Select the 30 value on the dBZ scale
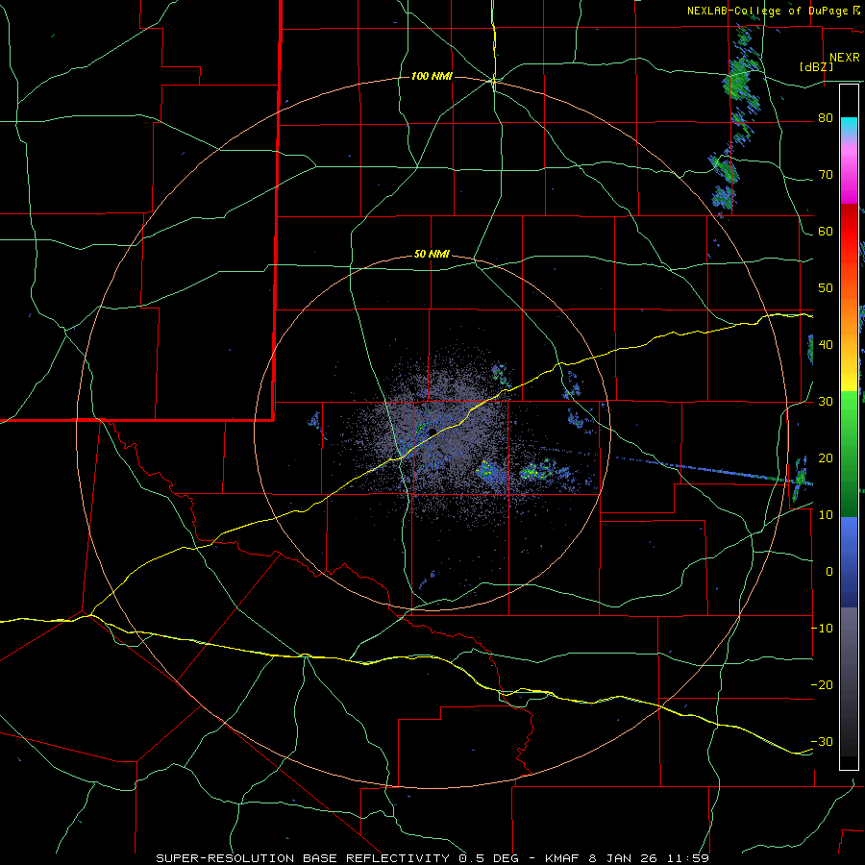Viewport: 865px width, 865px height. click(826, 401)
